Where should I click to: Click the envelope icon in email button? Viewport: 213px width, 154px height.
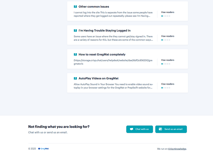[x=161, y=129]
